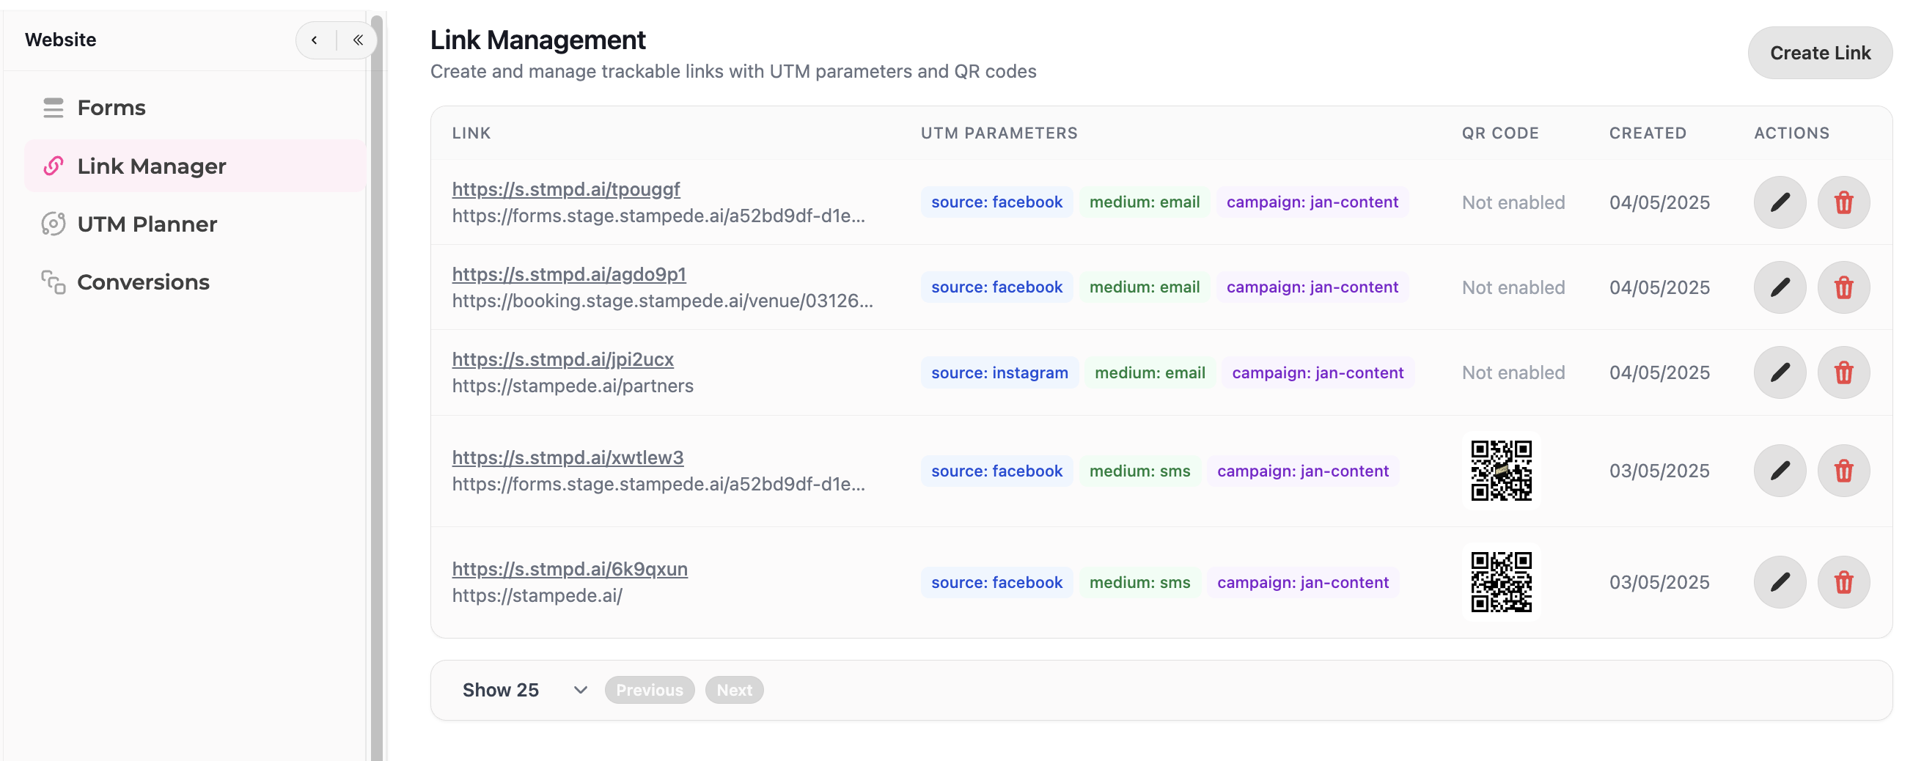Click the LINK column header

(471, 133)
